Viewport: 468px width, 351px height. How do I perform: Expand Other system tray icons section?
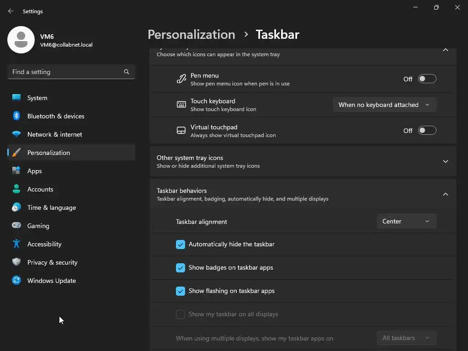[445, 161]
